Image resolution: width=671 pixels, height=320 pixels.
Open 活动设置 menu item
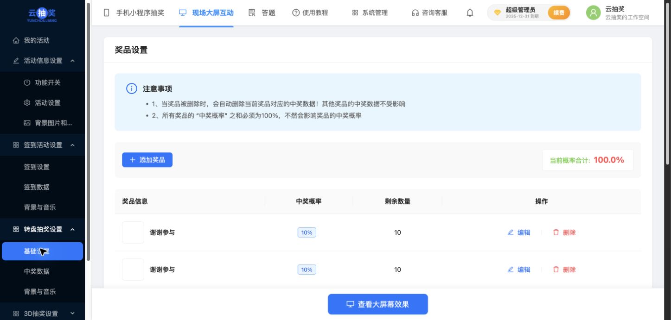point(48,103)
